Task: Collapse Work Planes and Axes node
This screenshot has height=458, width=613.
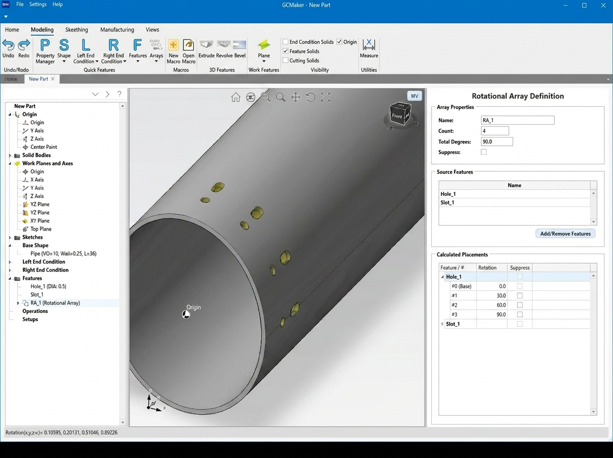Action: pos(10,164)
